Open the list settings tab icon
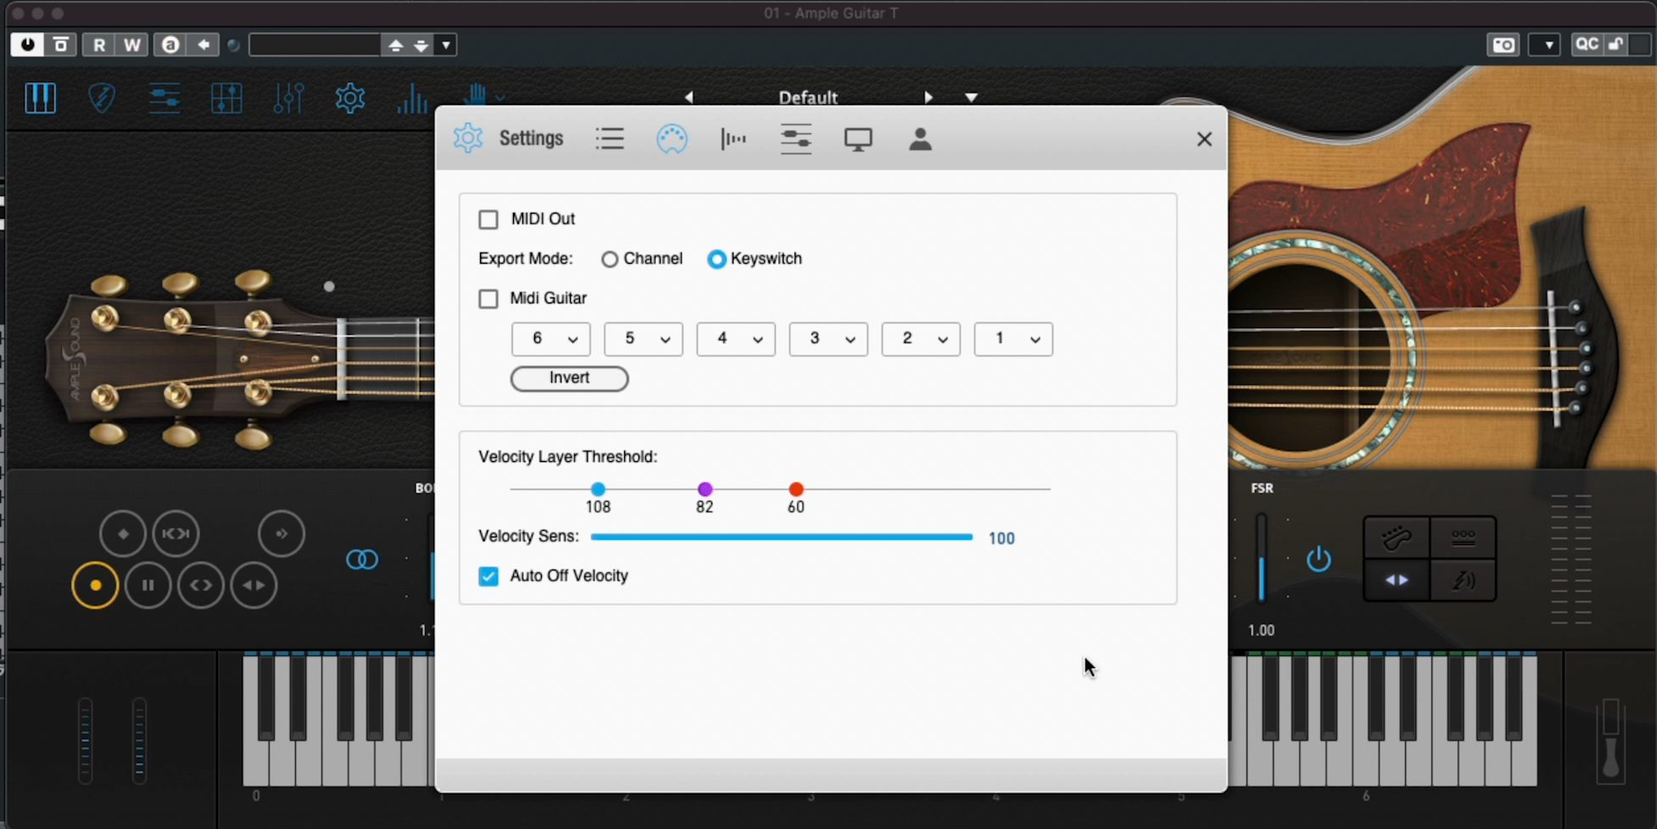 coord(610,138)
